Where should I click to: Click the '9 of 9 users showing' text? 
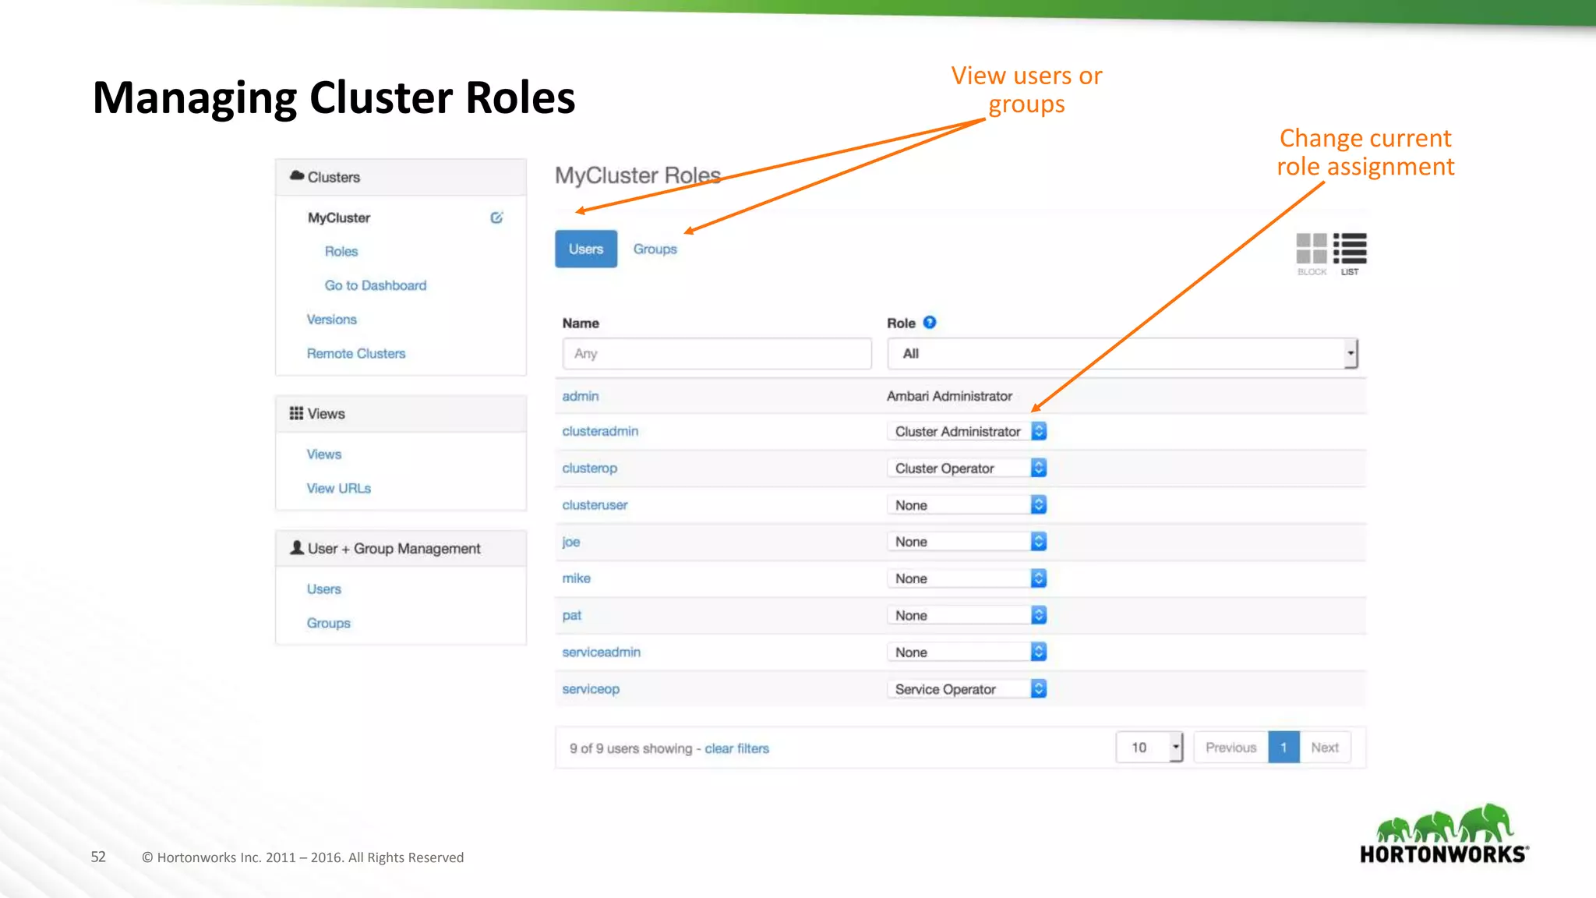(630, 748)
